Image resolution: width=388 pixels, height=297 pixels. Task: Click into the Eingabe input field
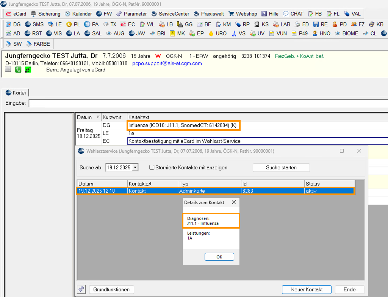coord(208,103)
